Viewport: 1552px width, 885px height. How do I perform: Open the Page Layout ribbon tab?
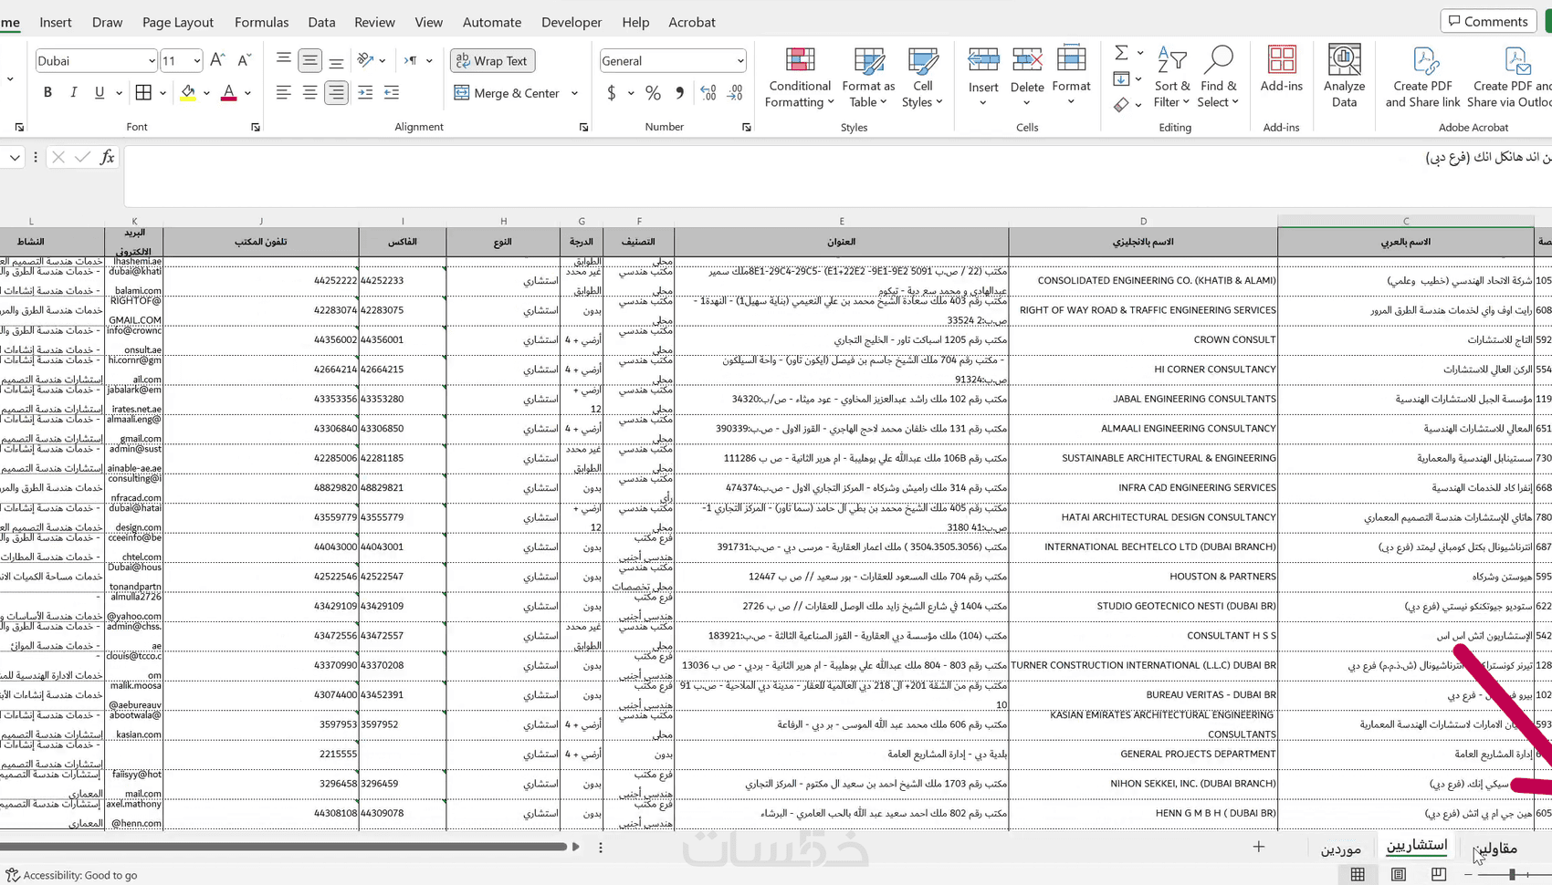pos(178,22)
